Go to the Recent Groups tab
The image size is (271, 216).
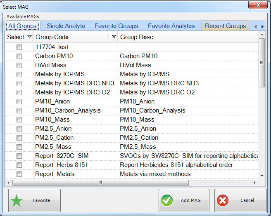[225, 26]
